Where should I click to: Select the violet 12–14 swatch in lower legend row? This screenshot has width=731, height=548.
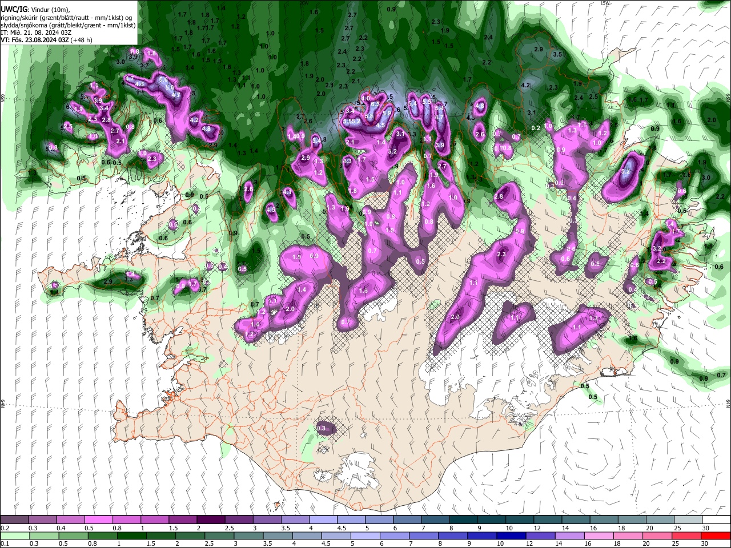click(540, 535)
